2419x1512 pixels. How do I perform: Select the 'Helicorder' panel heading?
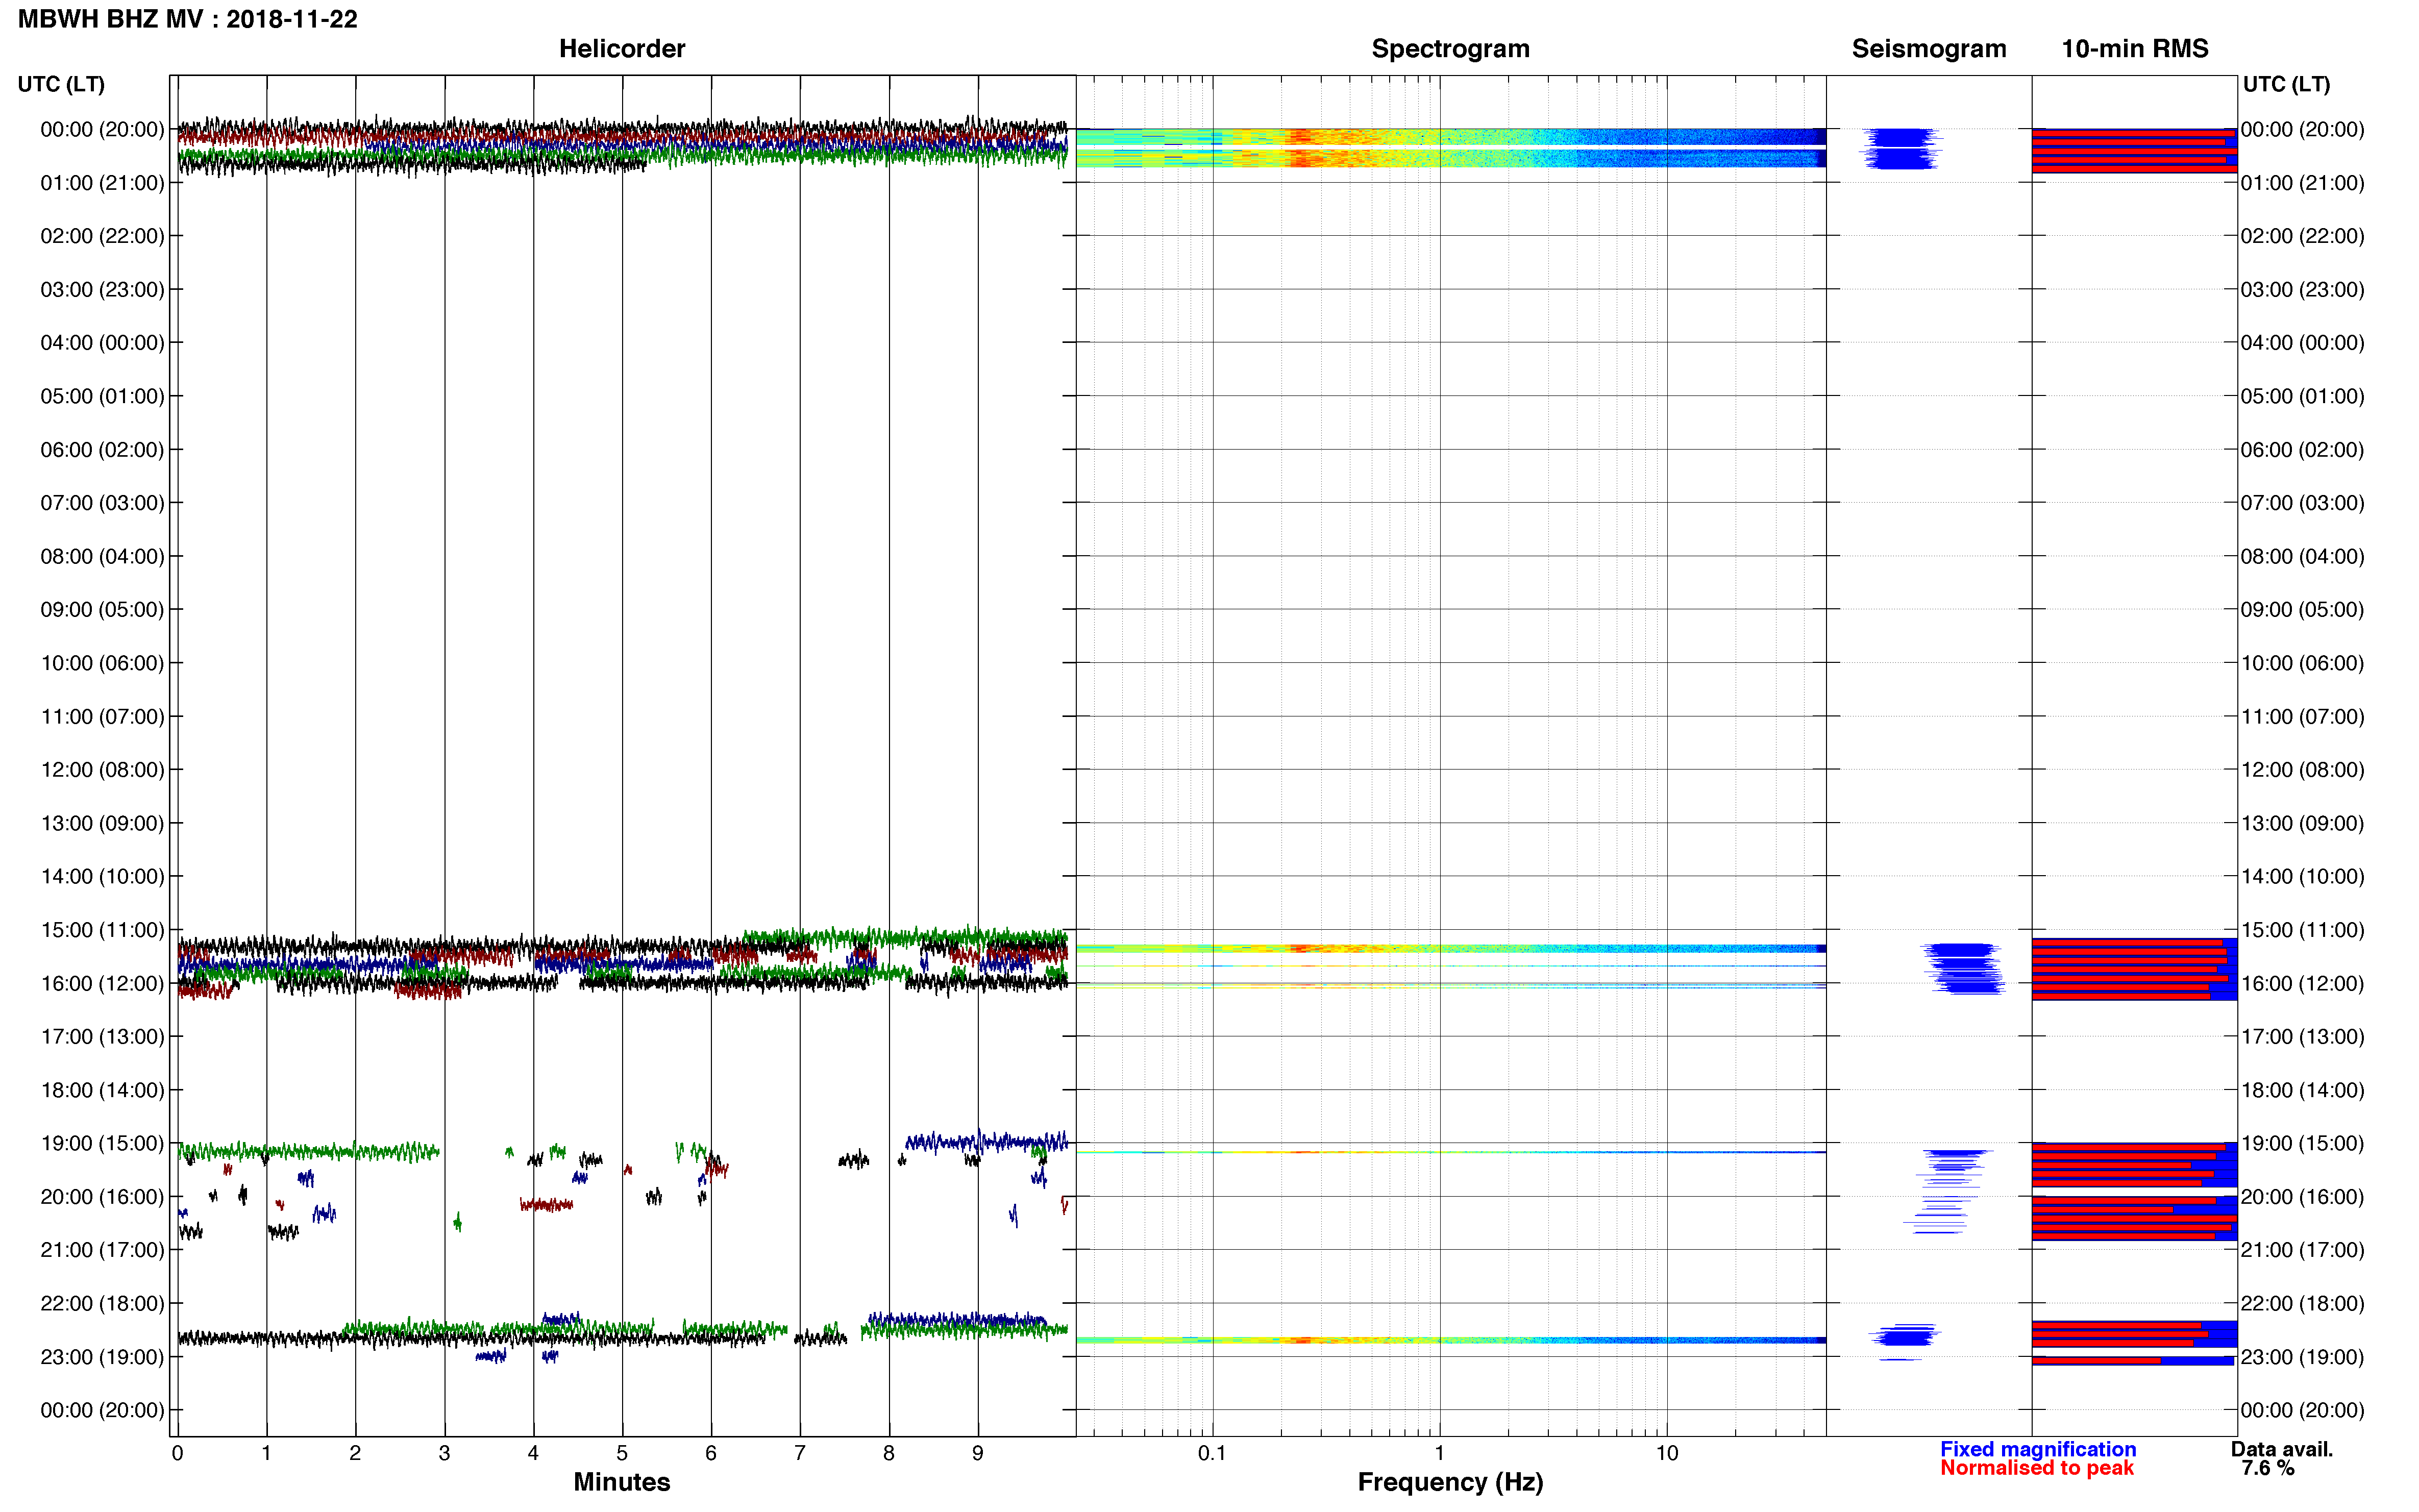tap(622, 48)
